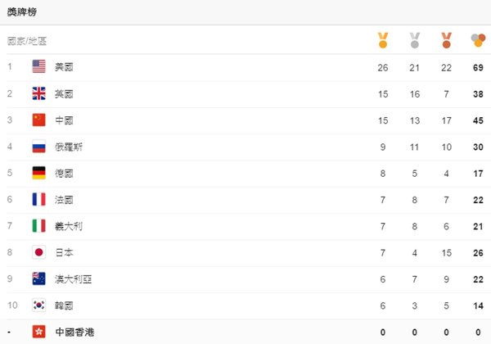Image resolution: width=491 pixels, height=344 pixels.
Task: Click the United Kingdom flag icon
Action: [x=38, y=93]
